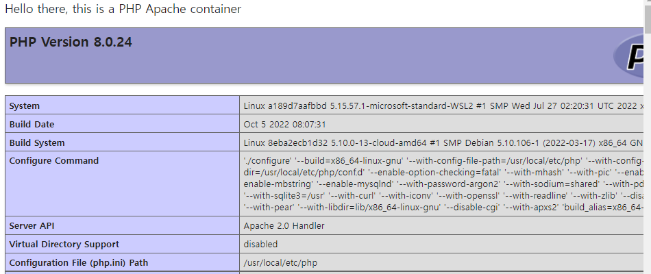651x274 pixels.
Task: Click the vertical scrollbar thumb
Action: [x=647, y=21]
